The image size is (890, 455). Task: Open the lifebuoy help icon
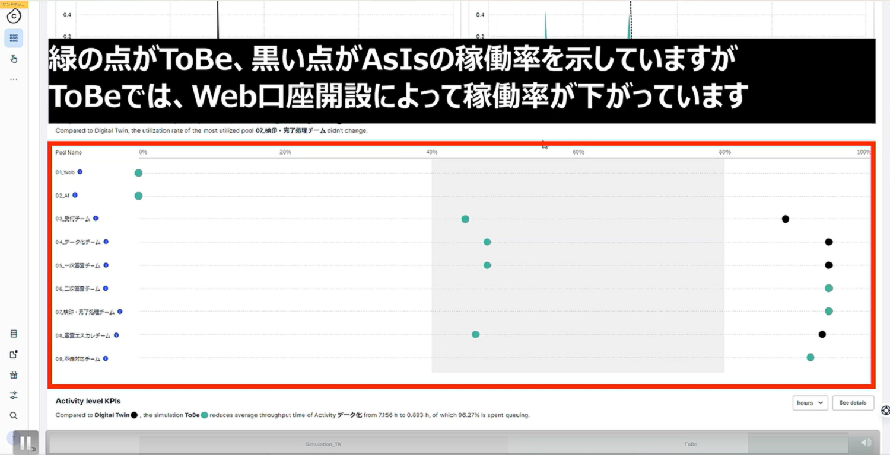coord(885,410)
